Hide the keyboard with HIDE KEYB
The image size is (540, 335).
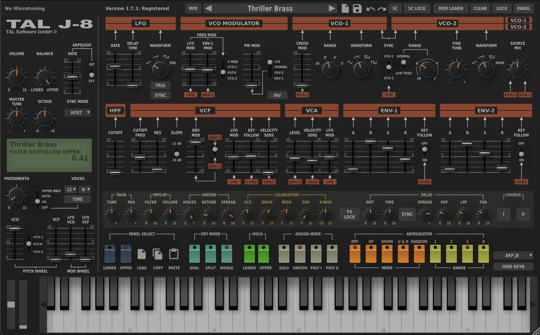pyautogui.click(x=513, y=266)
